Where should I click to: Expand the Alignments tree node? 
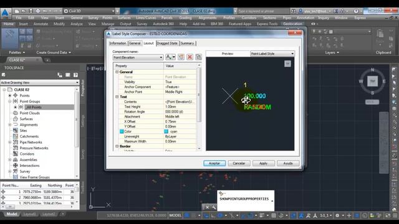pyautogui.click(x=10, y=124)
